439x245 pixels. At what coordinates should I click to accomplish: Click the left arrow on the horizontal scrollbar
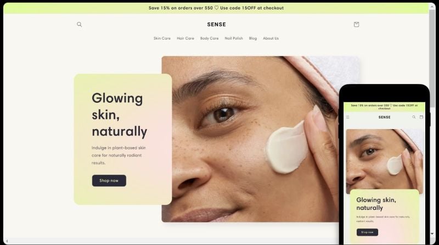coord(7,241)
